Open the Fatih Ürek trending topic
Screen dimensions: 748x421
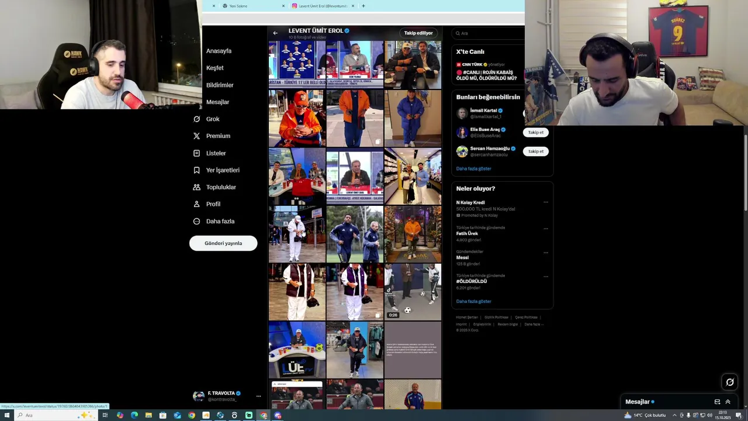click(x=467, y=233)
